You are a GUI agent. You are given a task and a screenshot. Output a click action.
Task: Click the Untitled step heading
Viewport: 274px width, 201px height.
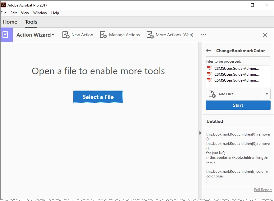(215, 122)
